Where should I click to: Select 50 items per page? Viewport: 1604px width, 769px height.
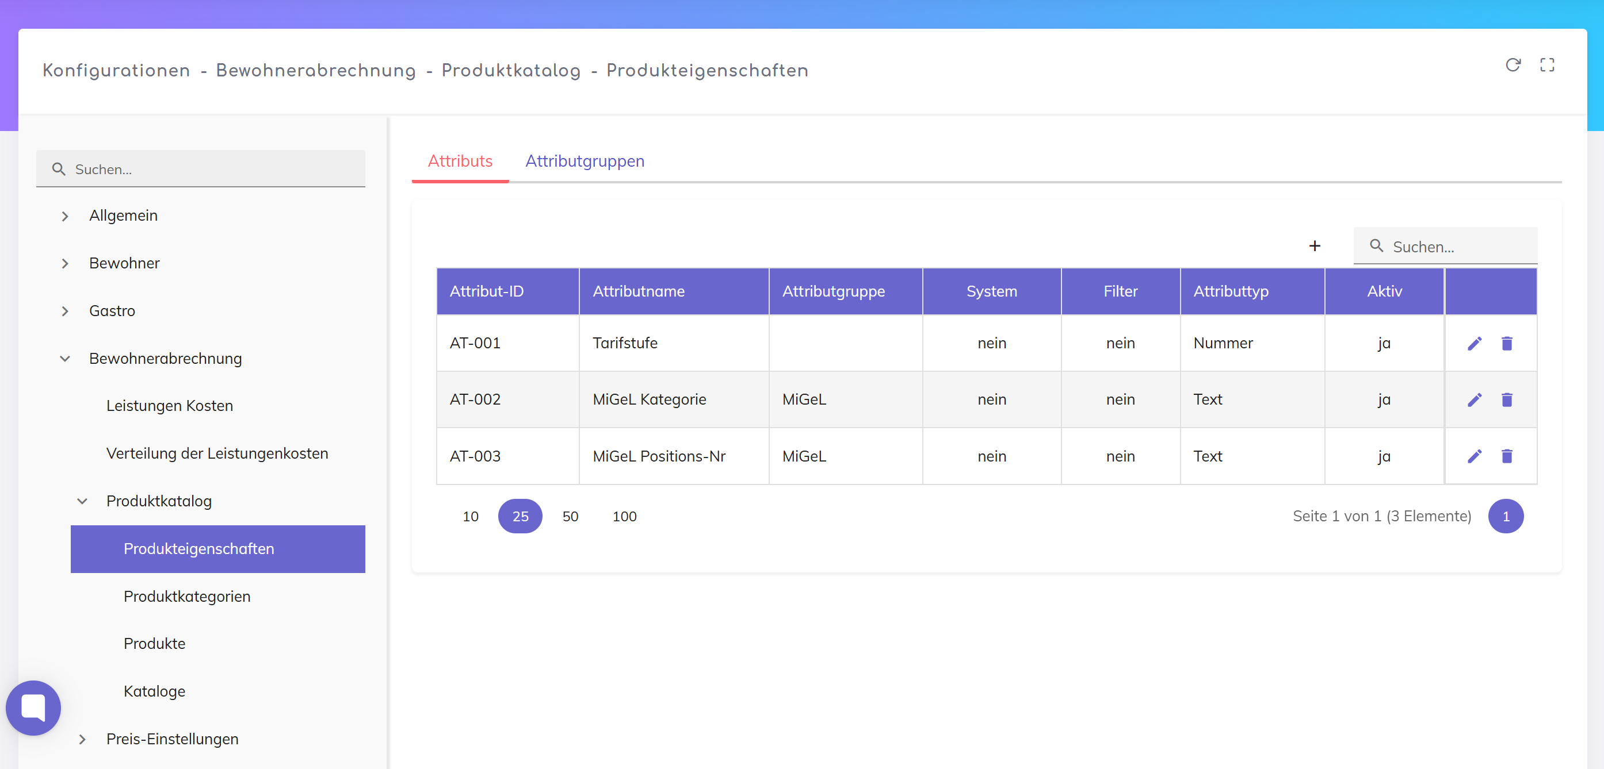click(570, 516)
